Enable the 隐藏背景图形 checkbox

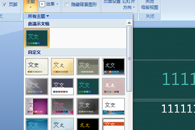click(67, 5)
